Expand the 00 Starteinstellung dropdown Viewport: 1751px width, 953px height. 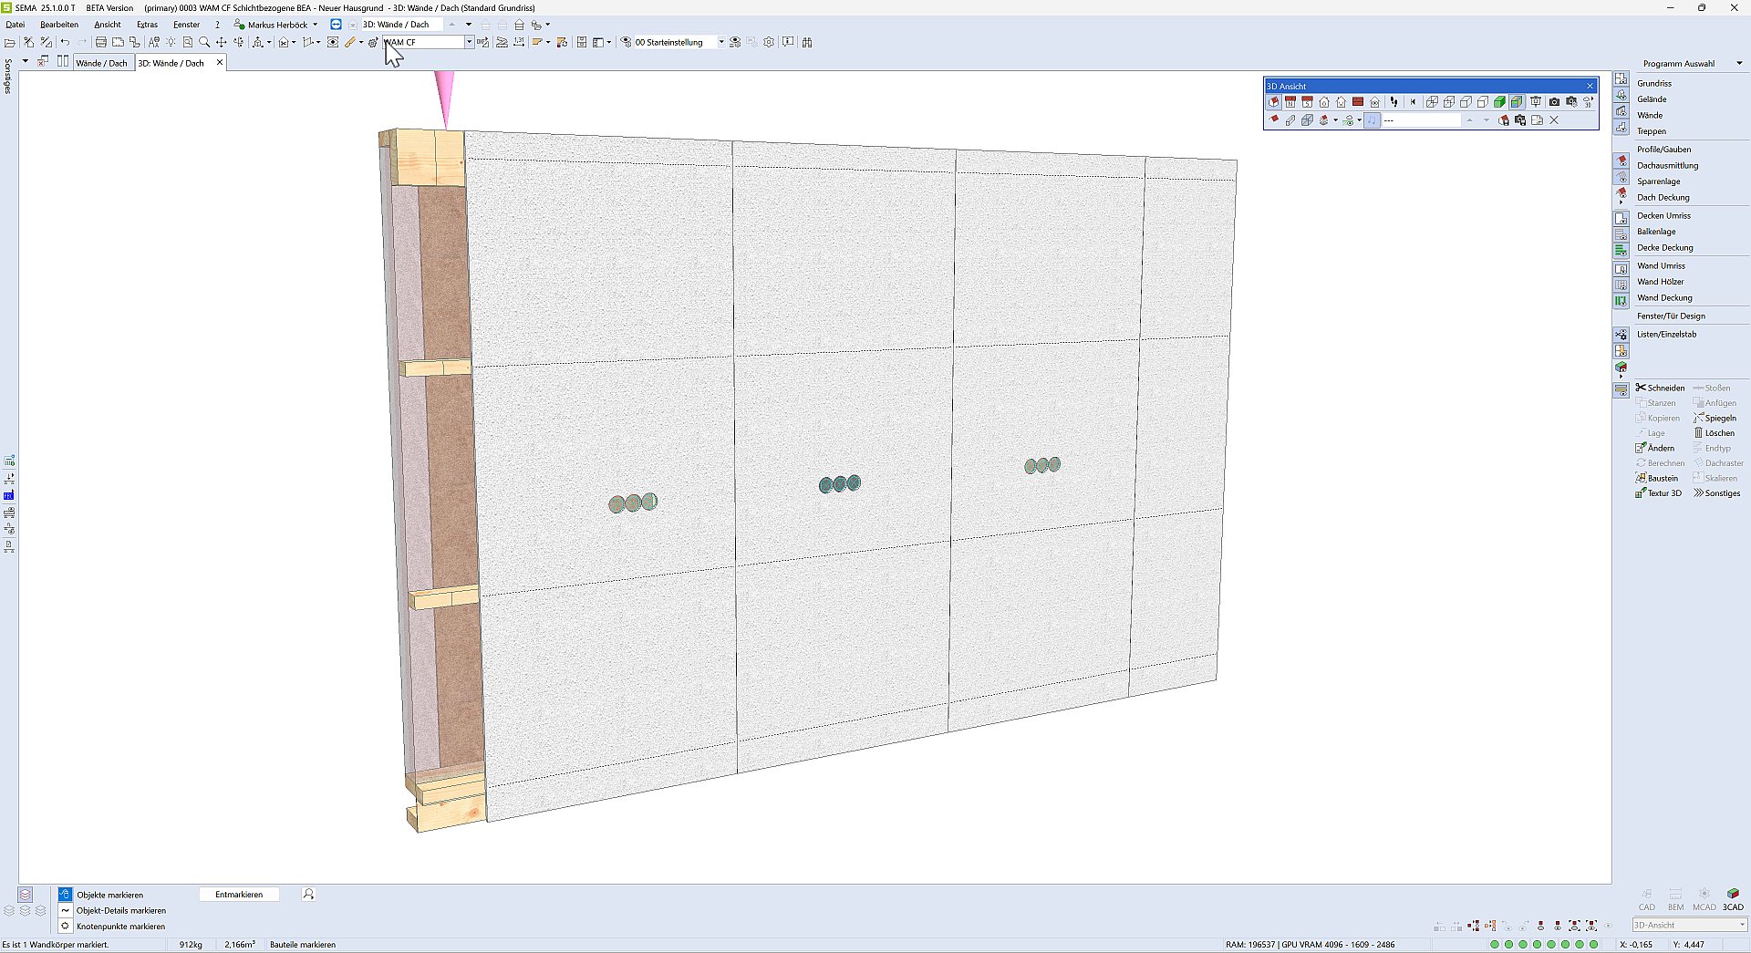pos(720,42)
